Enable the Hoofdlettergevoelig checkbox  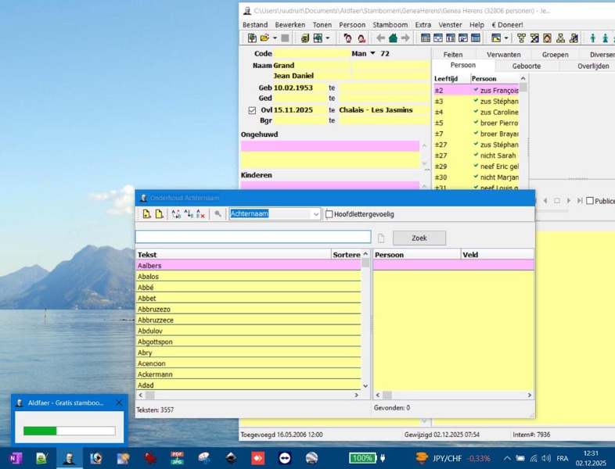[x=329, y=214]
